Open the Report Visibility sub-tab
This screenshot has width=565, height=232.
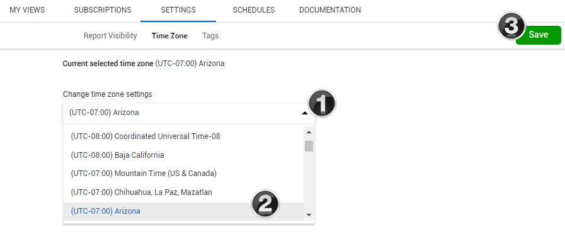pos(110,36)
